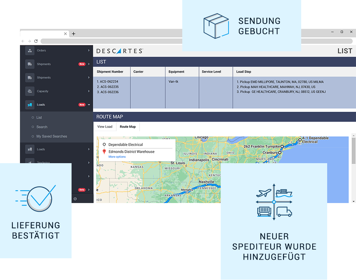Image resolution: width=356 pixels, height=280 pixels.
Task: Click Dependable Electrical in the map directions card
Action: click(126, 145)
